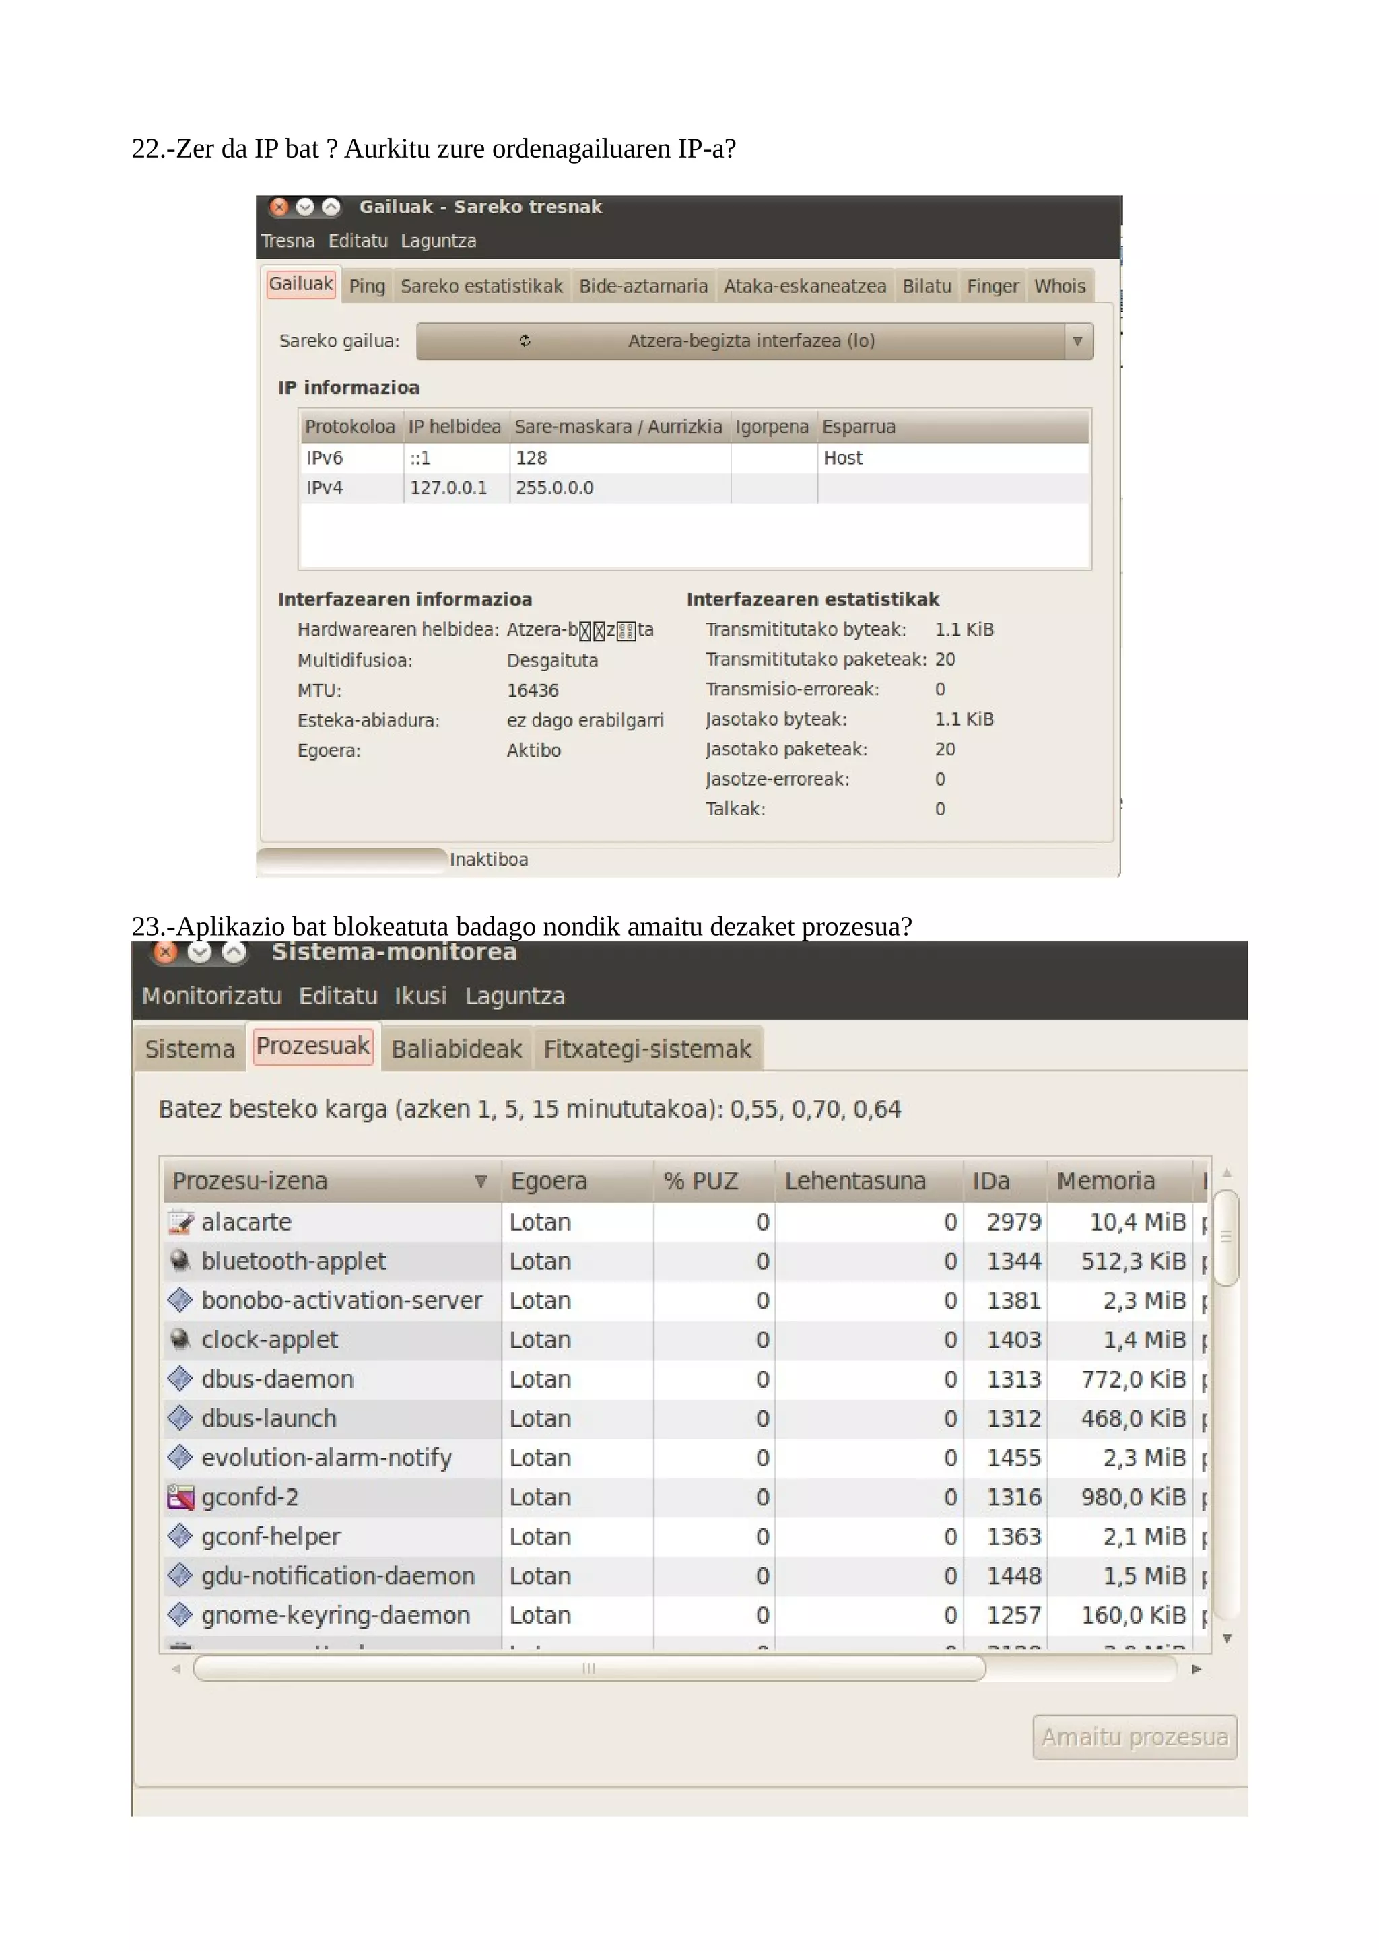This screenshot has width=1379, height=1951.
Task: Click the gconf-helper process icon
Action: tap(180, 1536)
